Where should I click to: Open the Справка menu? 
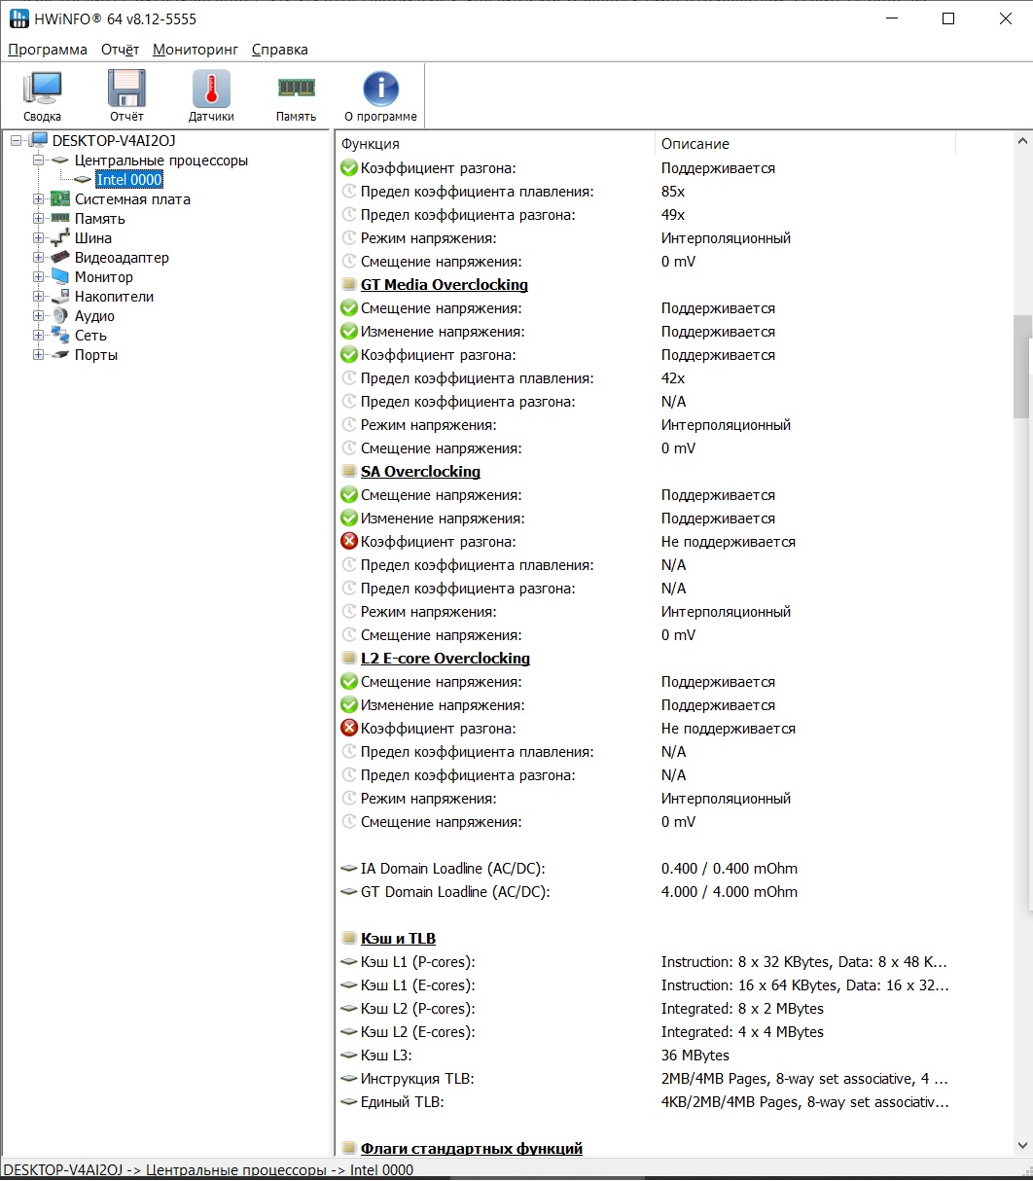click(280, 50)
